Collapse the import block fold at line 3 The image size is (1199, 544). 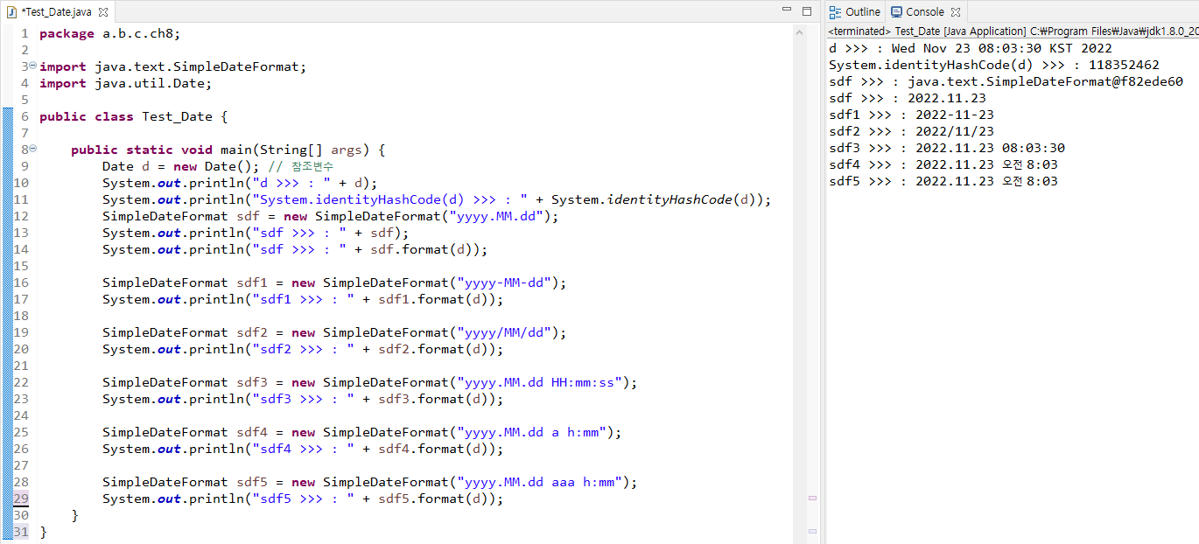tap(32, 66)
